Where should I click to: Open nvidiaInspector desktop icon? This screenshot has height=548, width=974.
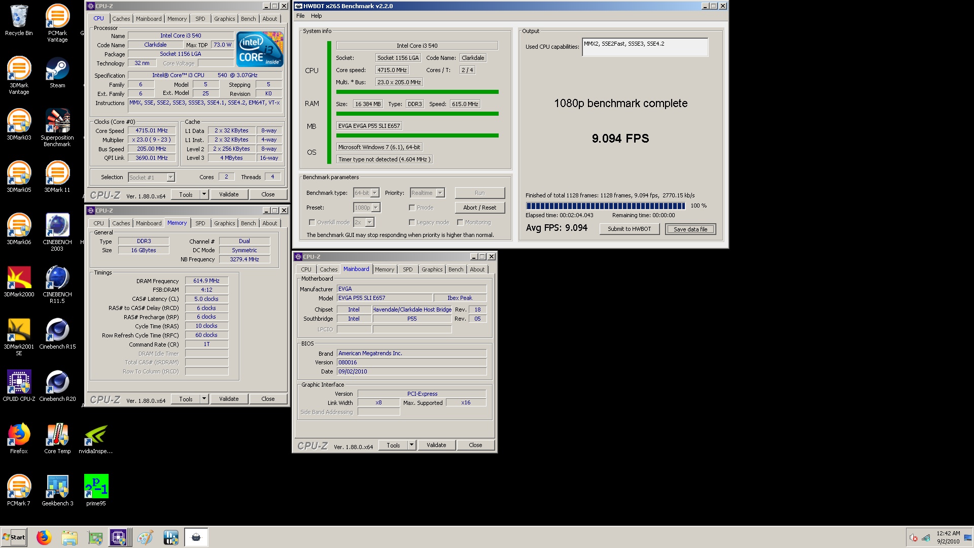pyautogui.click(x=96, y=438)
